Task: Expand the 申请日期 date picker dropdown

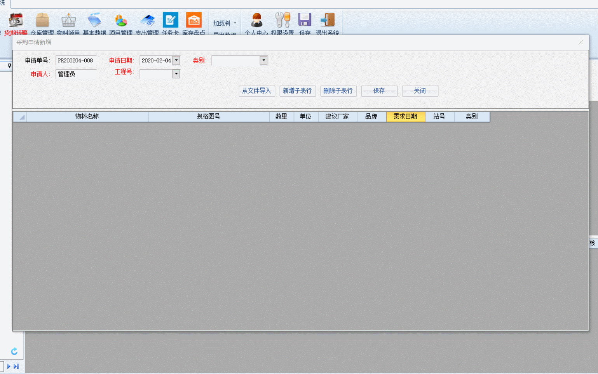Action: 176,61
